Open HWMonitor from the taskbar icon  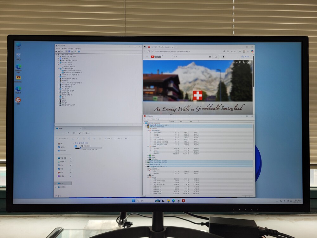point(183,201)
